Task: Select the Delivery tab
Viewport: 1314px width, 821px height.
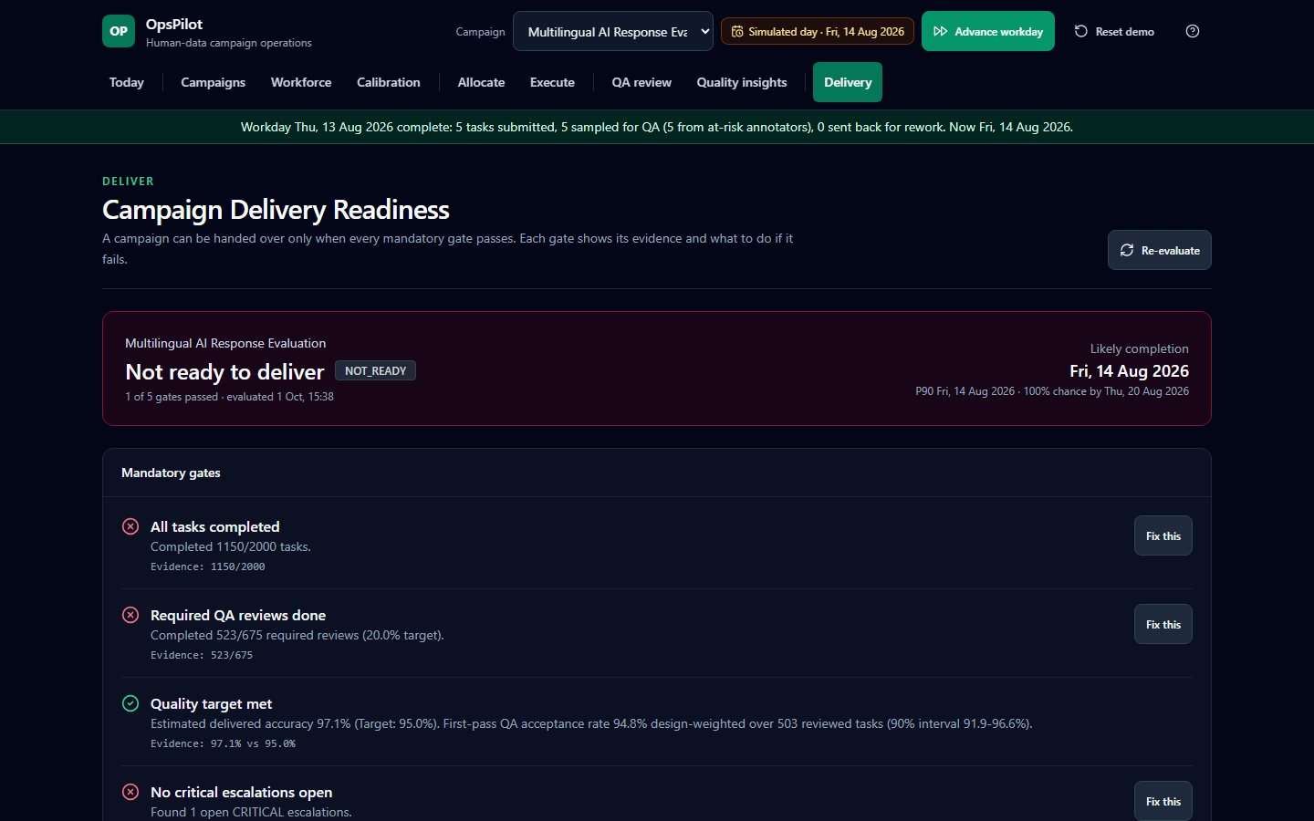Action: 848,82
